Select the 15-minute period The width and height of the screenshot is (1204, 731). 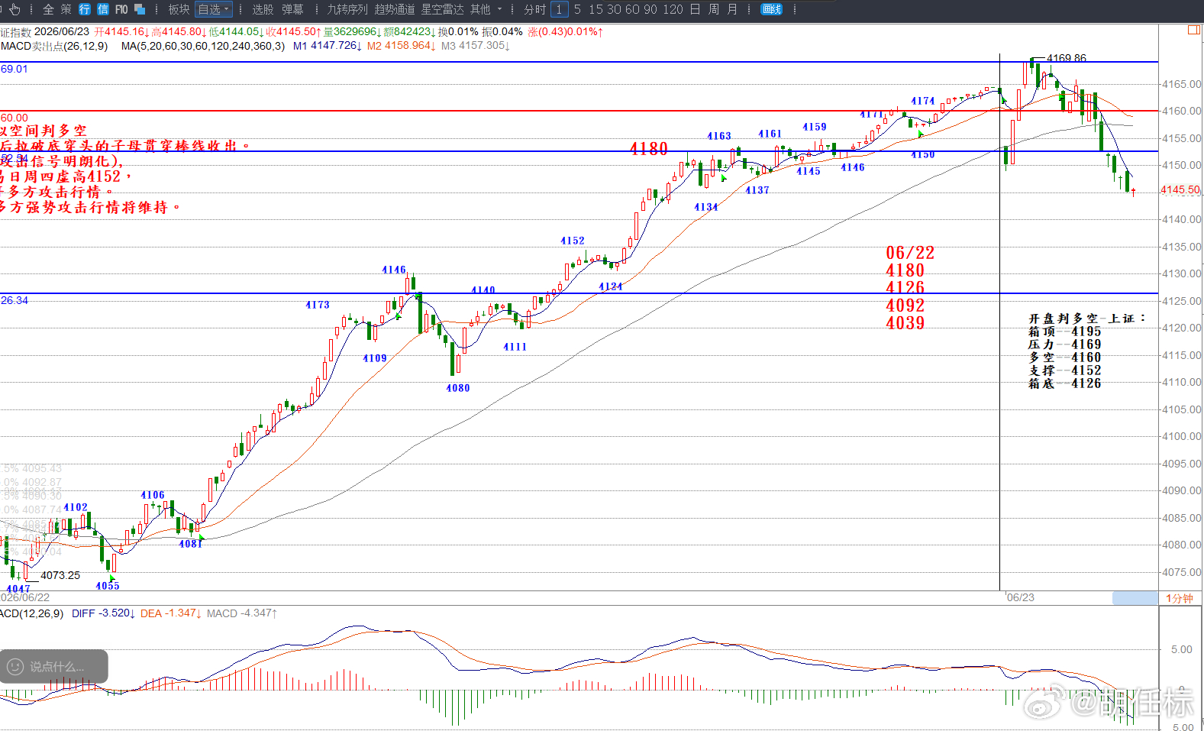click(596, 9)
